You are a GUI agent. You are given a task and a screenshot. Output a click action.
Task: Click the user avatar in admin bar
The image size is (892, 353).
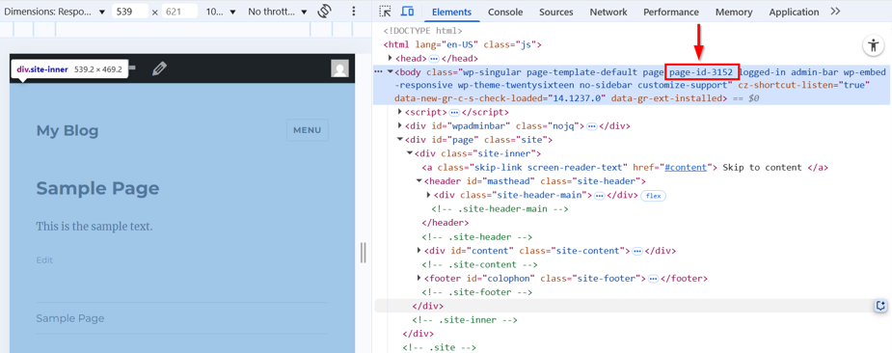(x=340, y=68)
